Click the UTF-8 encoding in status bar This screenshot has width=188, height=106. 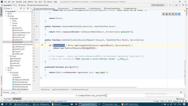[170, 101]
